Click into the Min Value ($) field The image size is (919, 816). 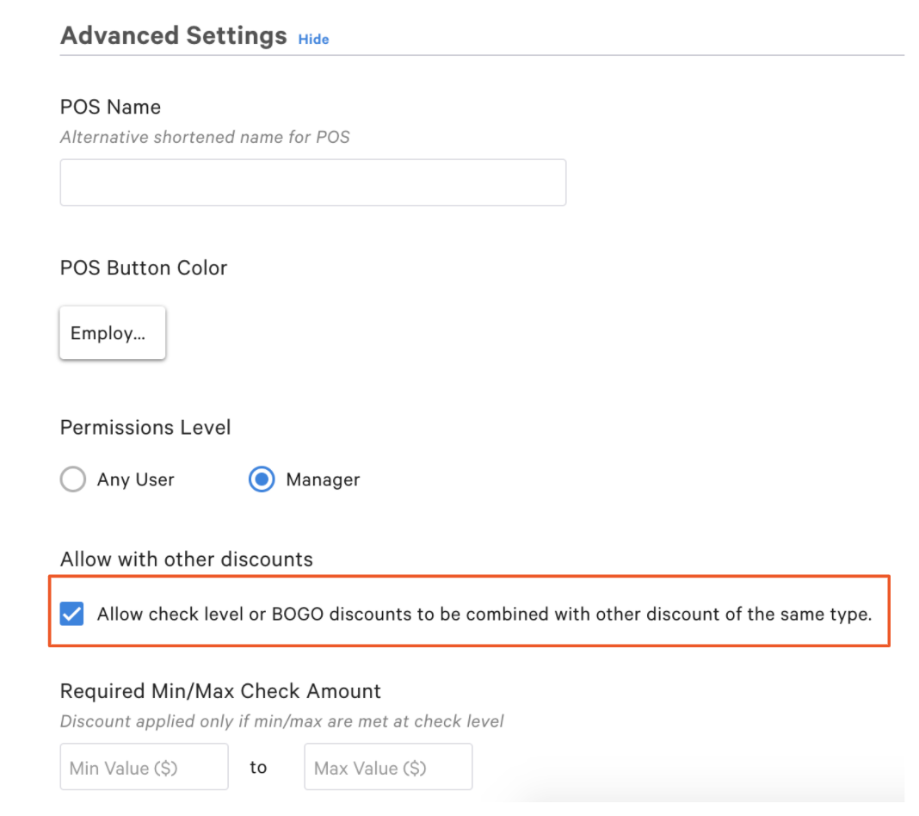pyautogui.click(x=144, y=767)
